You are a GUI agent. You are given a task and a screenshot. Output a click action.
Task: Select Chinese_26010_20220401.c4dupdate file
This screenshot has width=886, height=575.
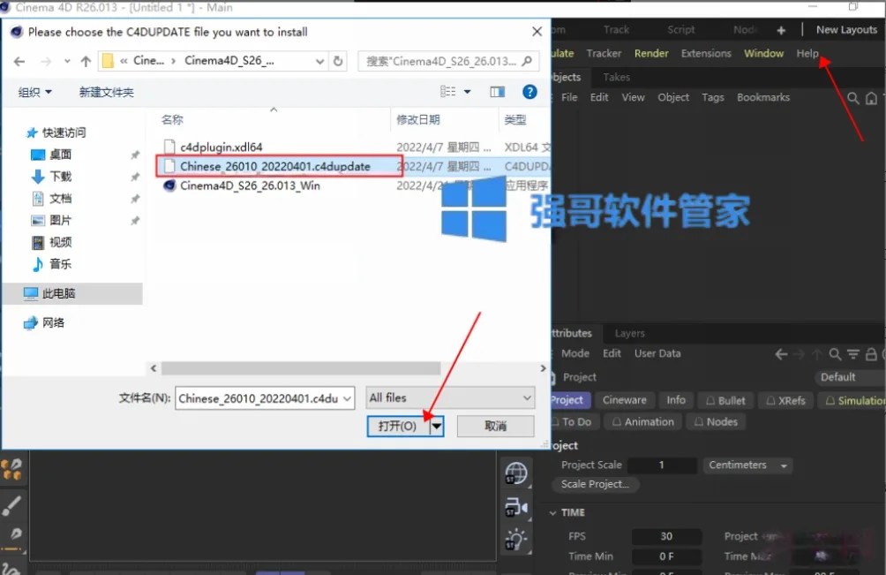click(x=275, y=166)
